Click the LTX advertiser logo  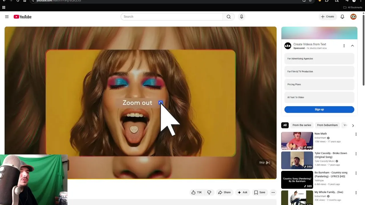click(288, 46)
